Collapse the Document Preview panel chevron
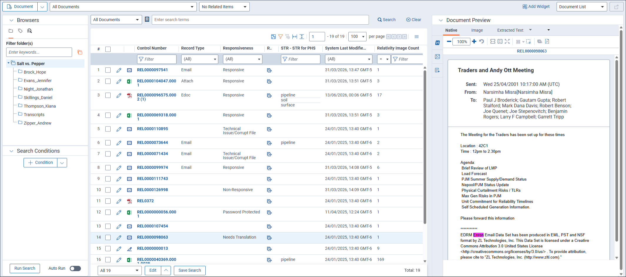 click(x=441, y=20)
